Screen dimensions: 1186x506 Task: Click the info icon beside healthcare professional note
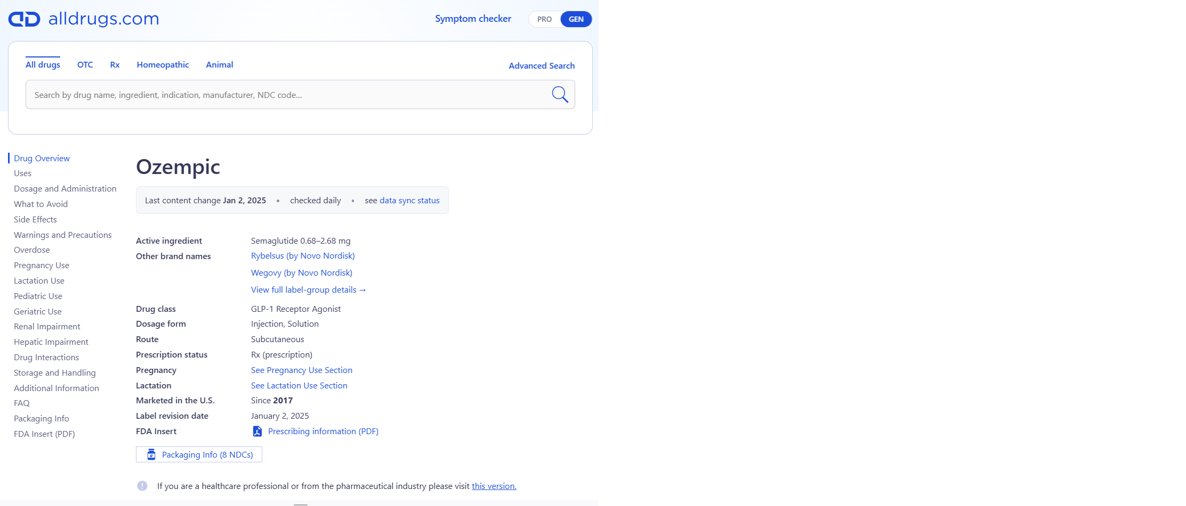[x=142, y=486]
